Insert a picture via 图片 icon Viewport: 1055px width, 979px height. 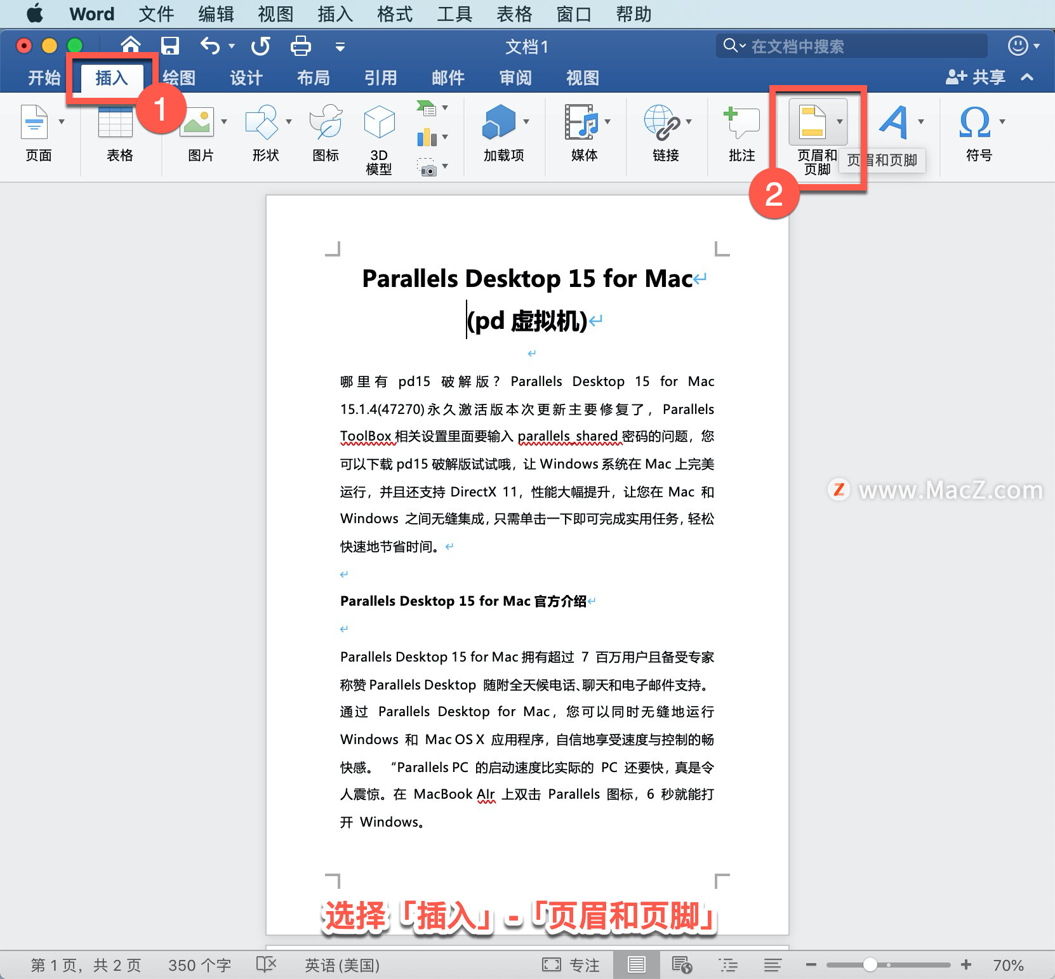[x=197, y=122]
